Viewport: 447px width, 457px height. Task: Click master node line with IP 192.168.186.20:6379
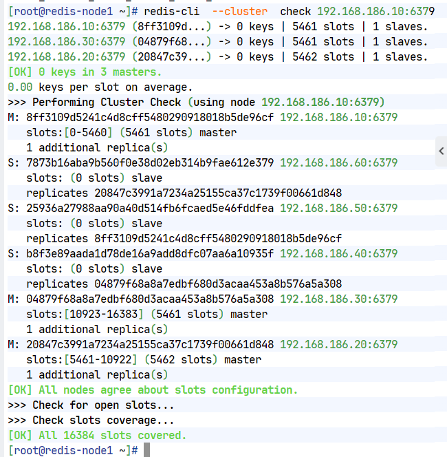(x=202, y=345)
